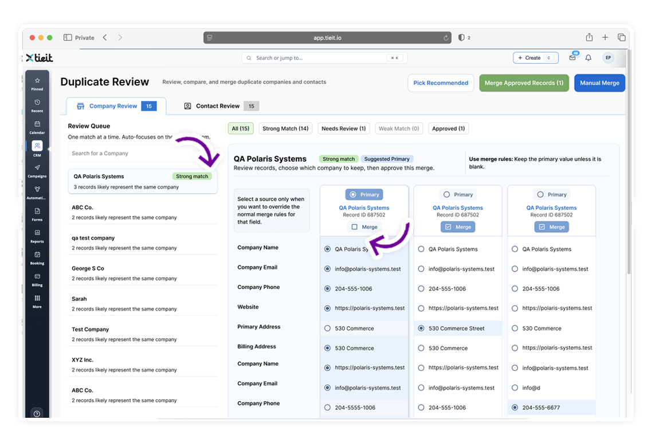Select George S Co in the queue
Image resolution: width=659 pixels, height=439 pixels.
pyautogui.click(x=143, y=273)
